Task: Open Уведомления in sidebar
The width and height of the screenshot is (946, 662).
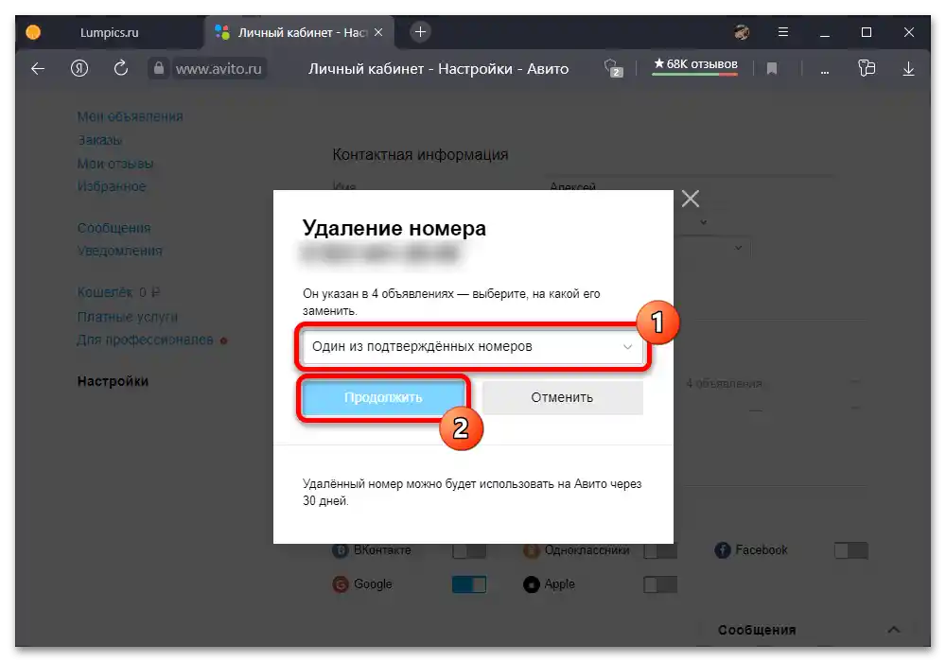Action: (x=119, y=251)
